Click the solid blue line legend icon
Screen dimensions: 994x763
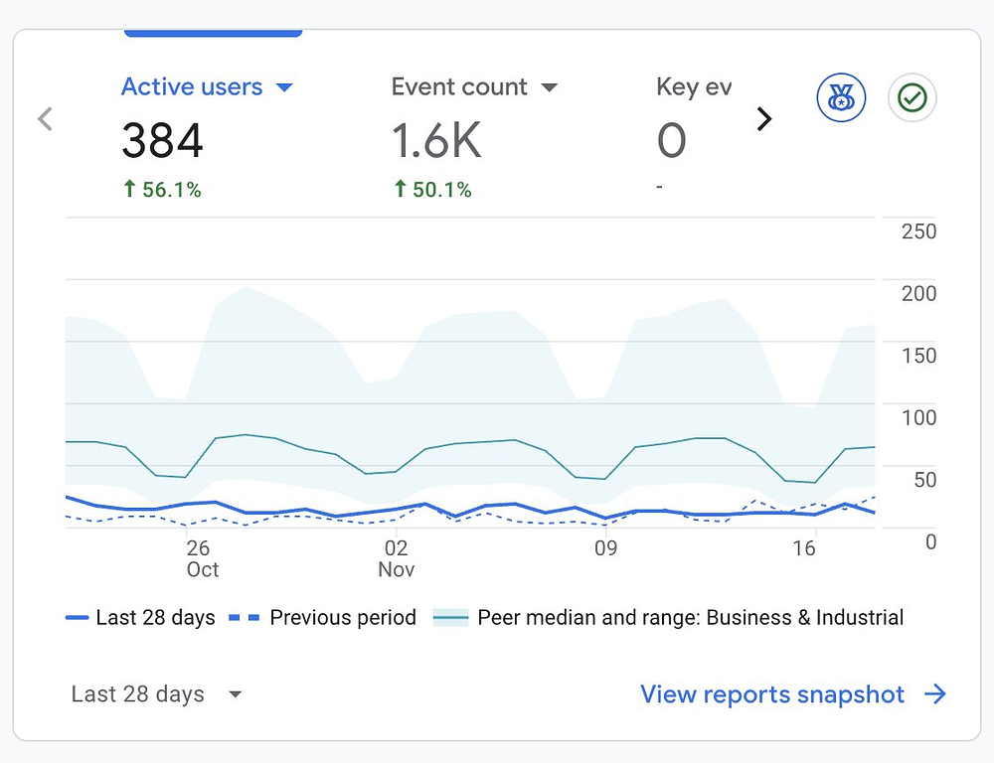coord(78,618)
